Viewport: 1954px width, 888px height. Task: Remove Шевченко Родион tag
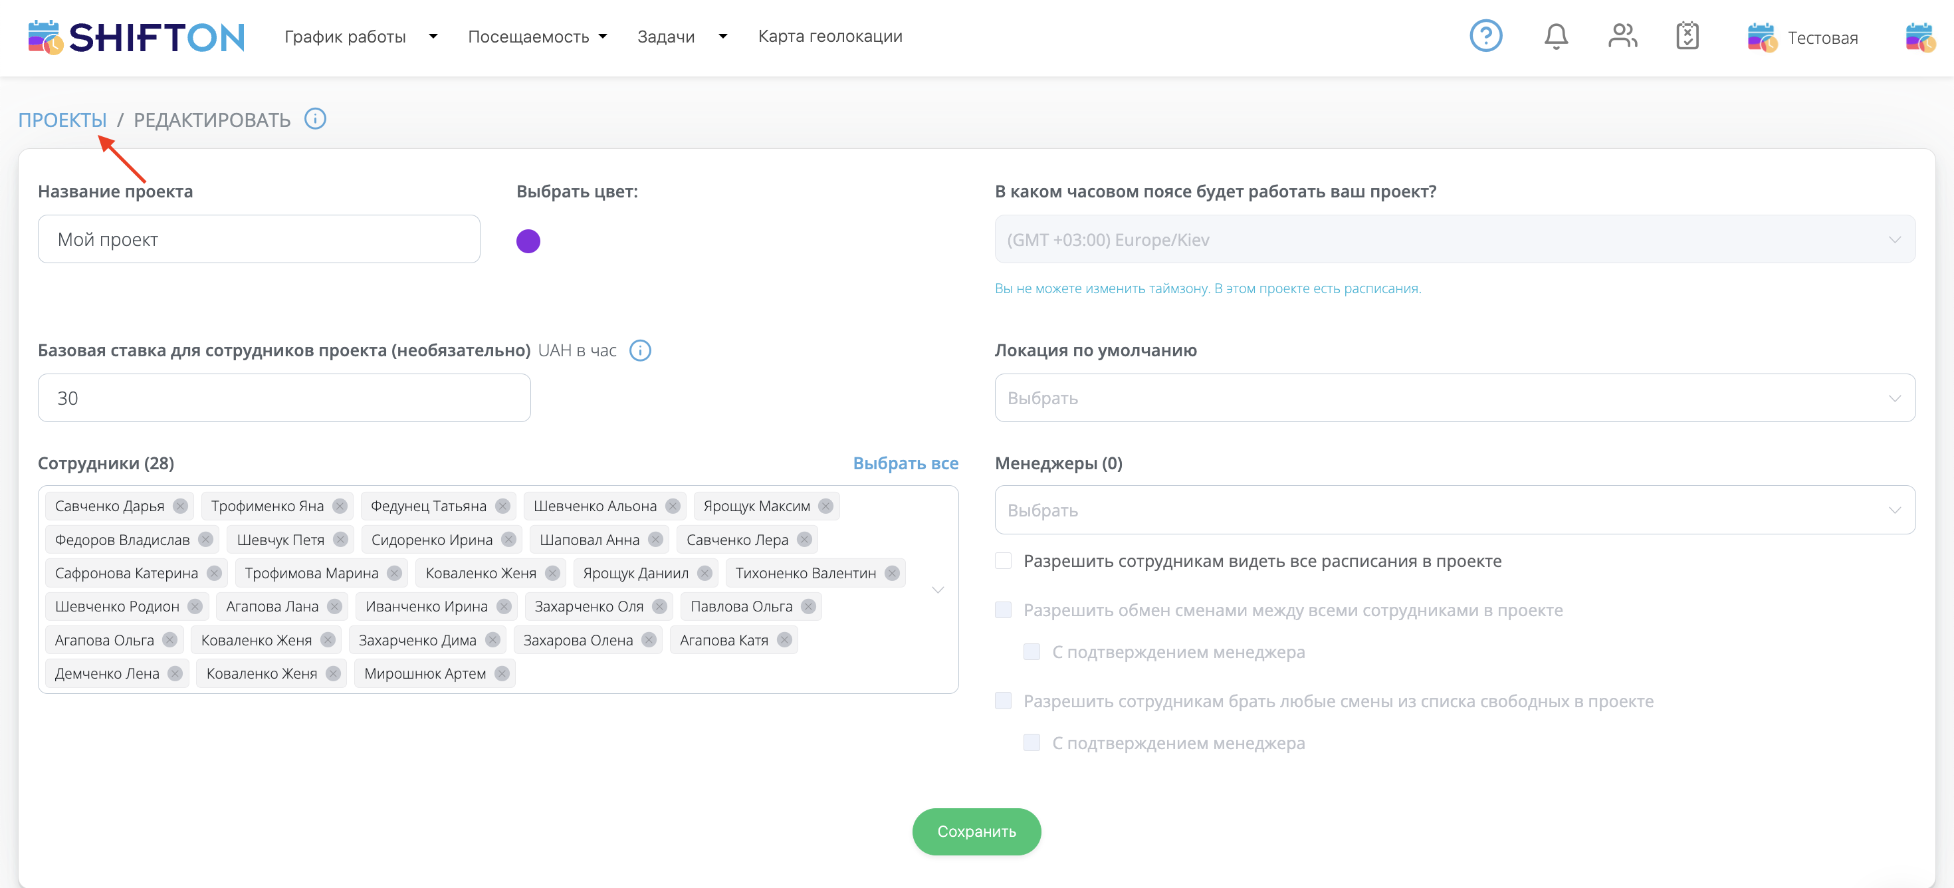(x=195, y=606)
